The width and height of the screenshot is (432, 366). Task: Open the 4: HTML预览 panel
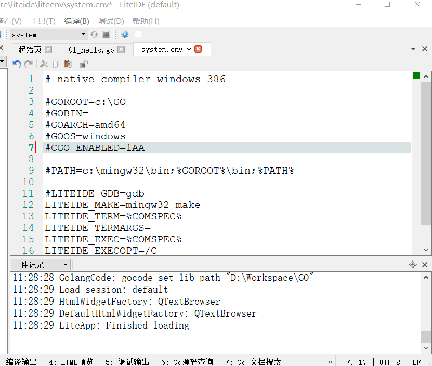pos(71,362)
